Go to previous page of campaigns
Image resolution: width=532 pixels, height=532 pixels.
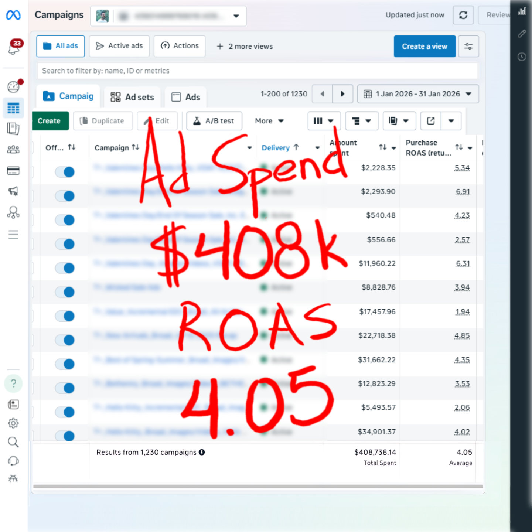pos(322,94)
